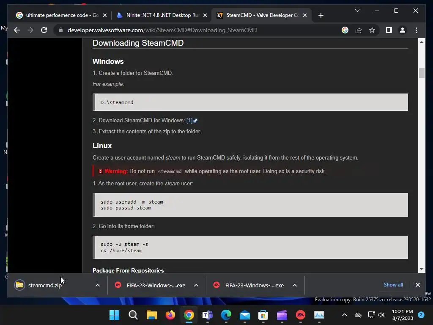
Task: Click the scroll up arrow
Action: 422,42
